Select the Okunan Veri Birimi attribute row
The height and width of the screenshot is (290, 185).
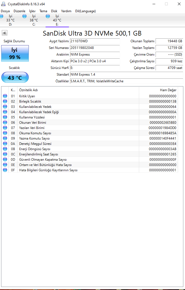click(x=90, y=122)
